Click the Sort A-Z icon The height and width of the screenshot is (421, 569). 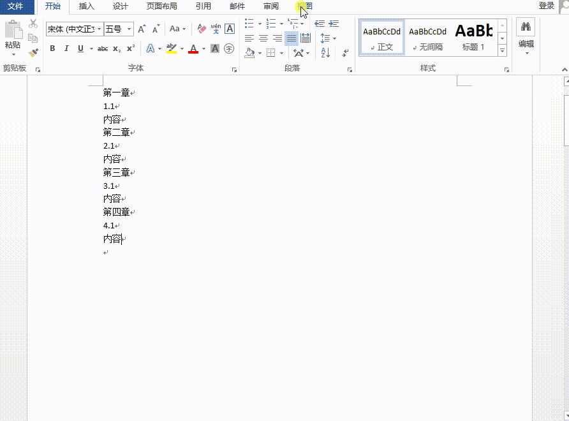pos(325,53)
